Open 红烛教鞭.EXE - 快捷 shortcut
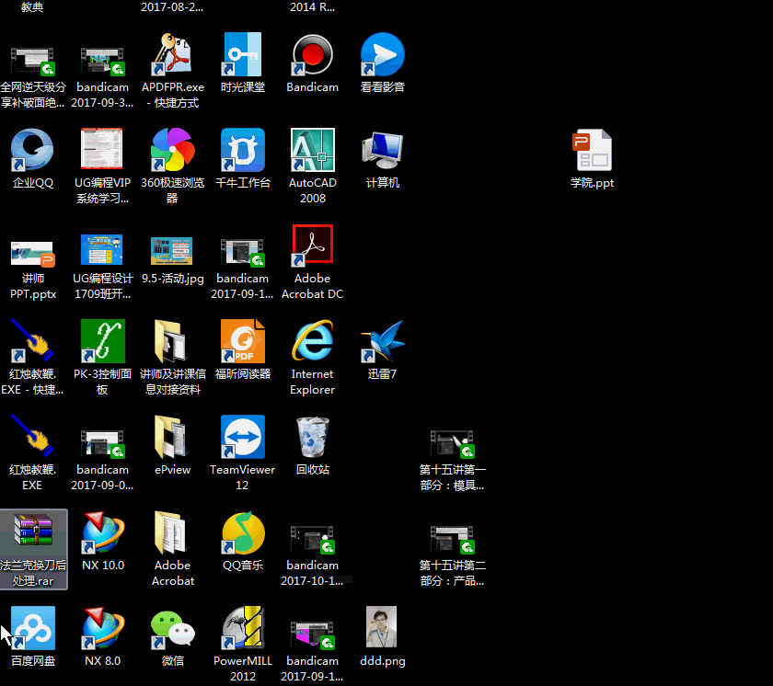Screen dimensions: 773x686 (32, 358)
